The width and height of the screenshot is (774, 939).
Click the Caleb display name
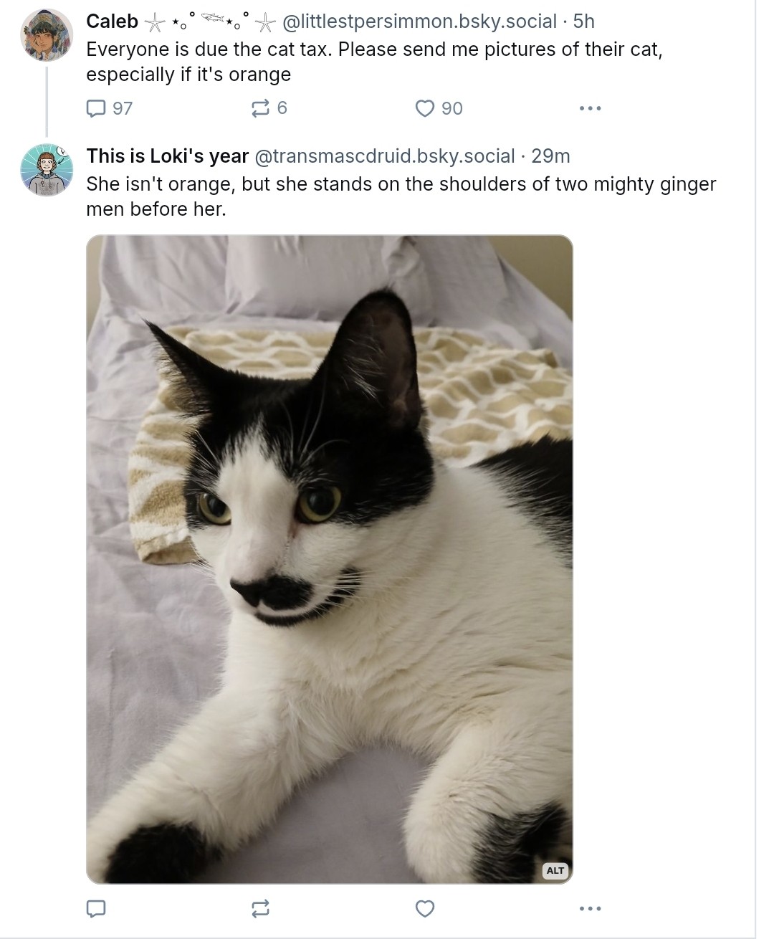[112, 22]
